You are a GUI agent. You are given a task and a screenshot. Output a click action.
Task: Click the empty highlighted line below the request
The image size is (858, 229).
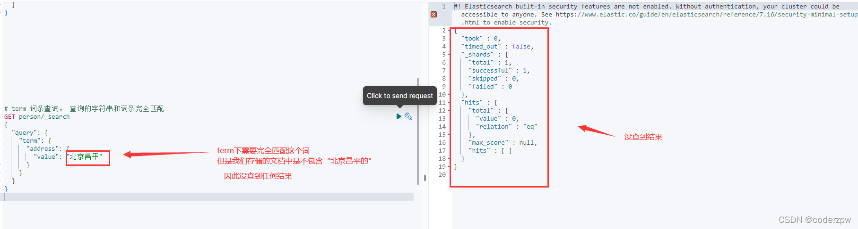(208, 197)
